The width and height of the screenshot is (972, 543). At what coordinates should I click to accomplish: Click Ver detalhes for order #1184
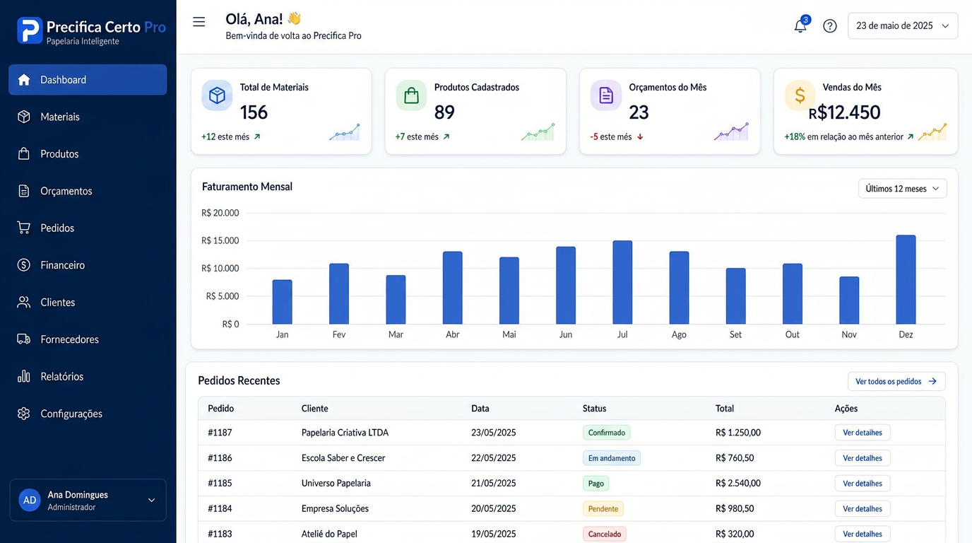863,509
